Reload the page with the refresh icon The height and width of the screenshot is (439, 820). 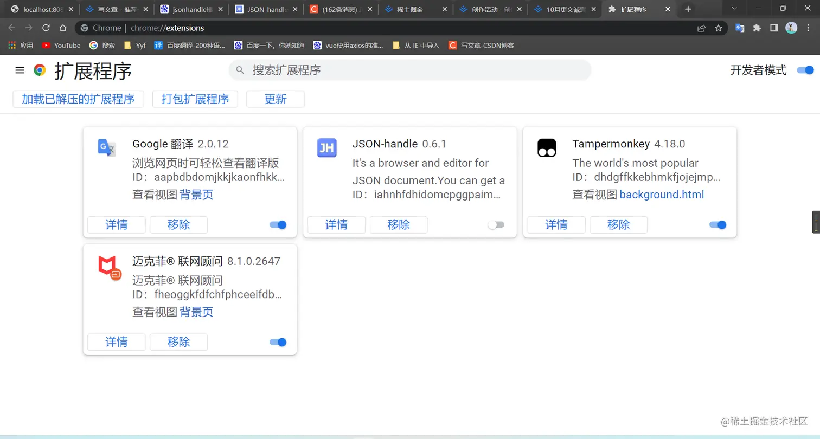(x=46, y=28)
